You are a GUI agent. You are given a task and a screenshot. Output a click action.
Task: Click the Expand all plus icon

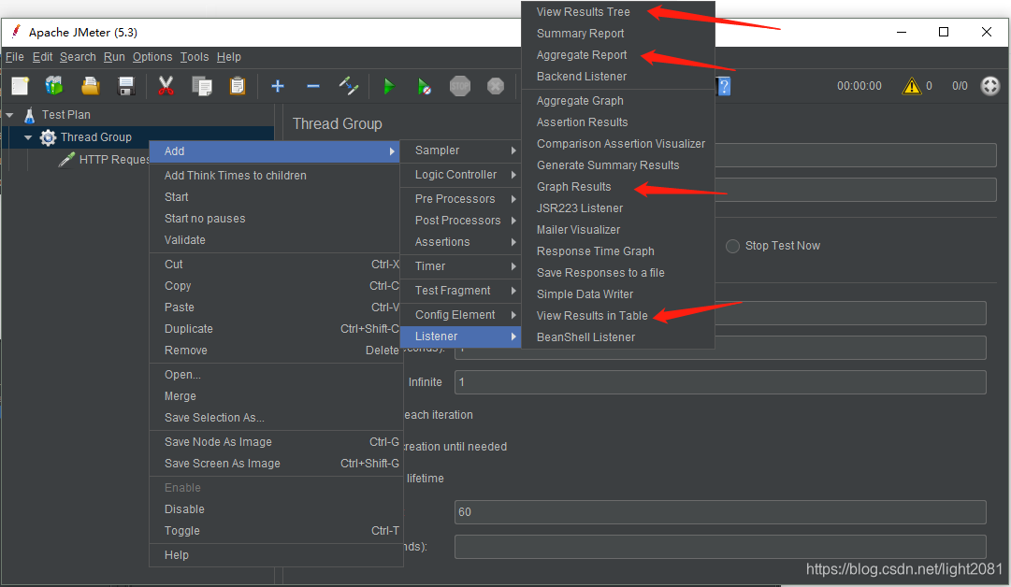278,86
